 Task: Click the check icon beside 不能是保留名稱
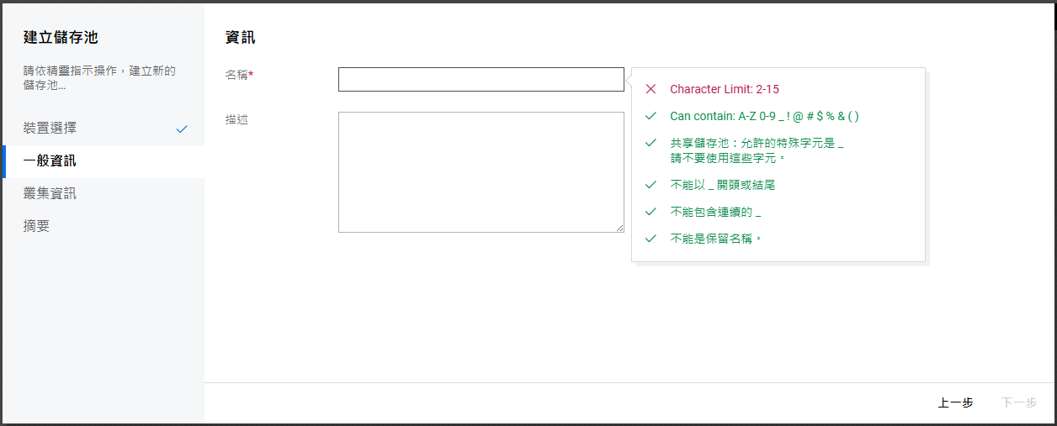pos(650,239)
